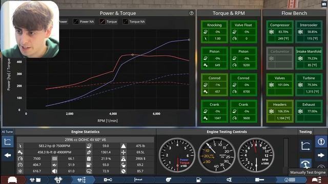
Task: Click the Manually Test Engine button
Action: [x=305, y=164]
